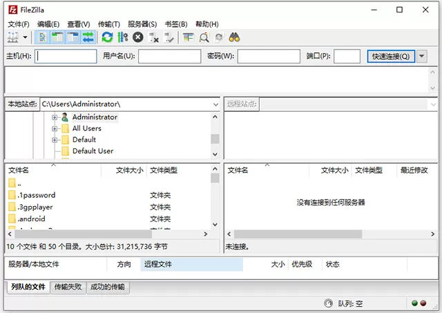Image resolution: width=442 pixels, height=313 pixels.
Task: Click the local tree scroll up arrow
Action: pos(215,117)
